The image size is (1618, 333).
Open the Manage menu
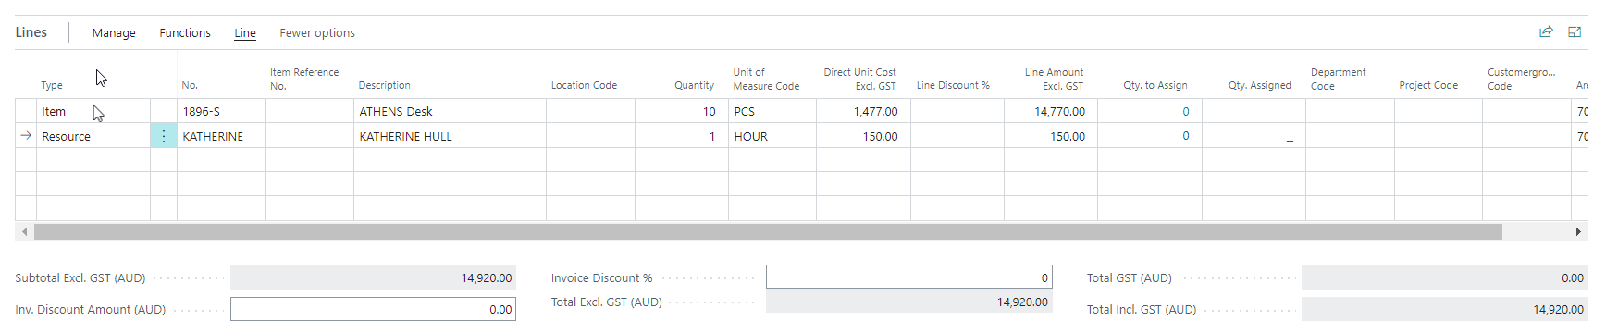point(114,32)
